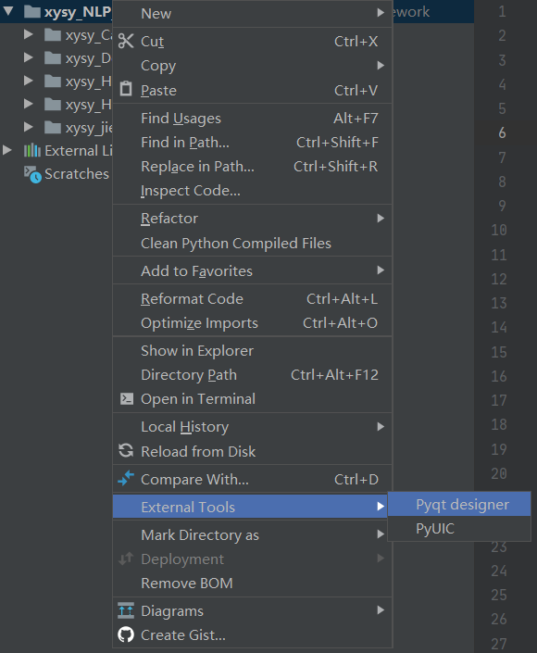The width and height of the screenshot is (537, 653).
Task: Click the Open in Terminal icon
Action: coord(127,399)
